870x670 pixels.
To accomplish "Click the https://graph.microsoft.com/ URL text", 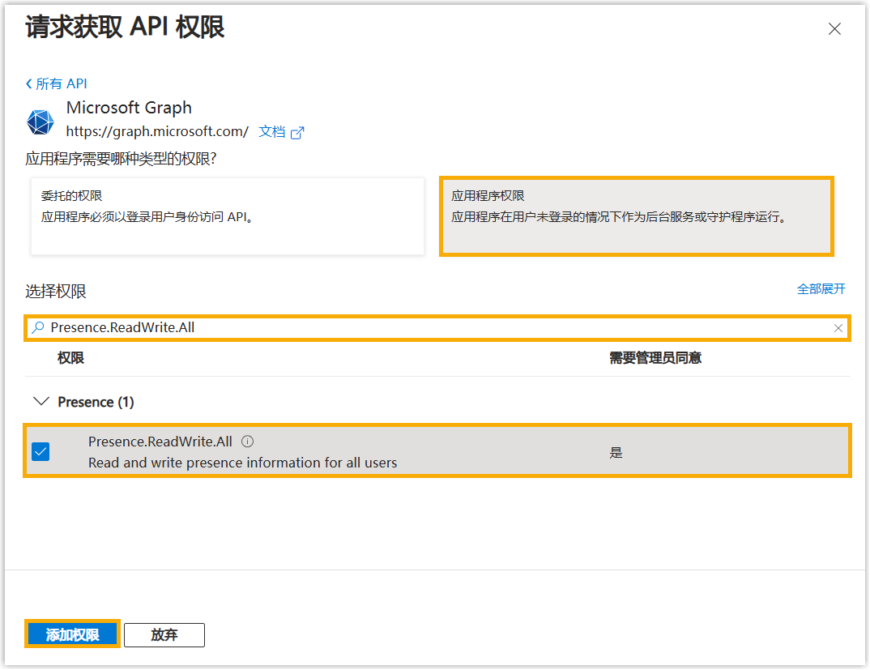I will click(157, 131).
